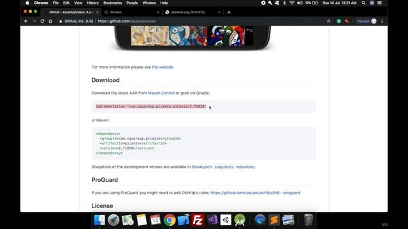The width and height of the screenshot is (408, 229).
Task: Switch to GitHub square/picasso tab
Action: (x=71, y=12)
